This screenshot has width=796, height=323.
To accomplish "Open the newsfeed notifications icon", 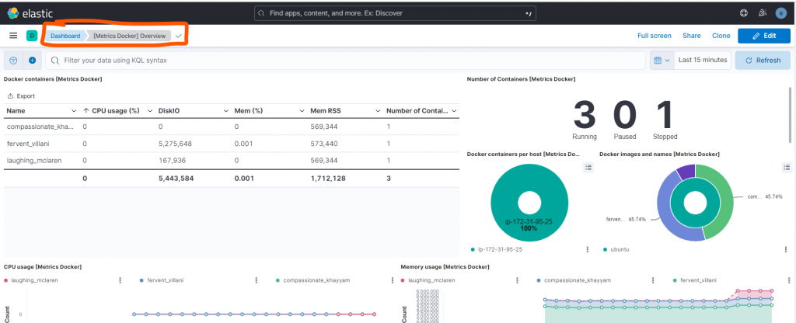I will (x=762, y=13).
